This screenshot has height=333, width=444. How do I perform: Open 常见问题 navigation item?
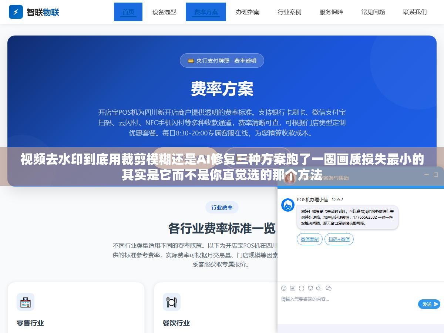[x=373, y=12]
